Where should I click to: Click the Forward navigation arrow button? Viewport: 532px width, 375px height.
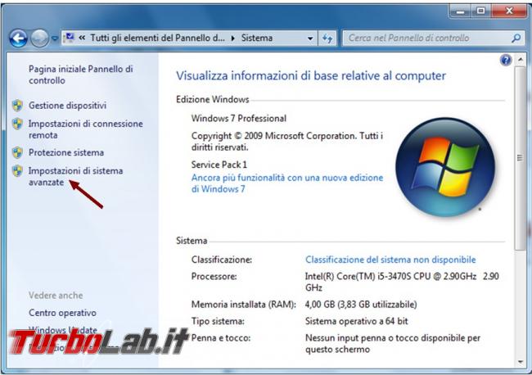pos(40,38)
